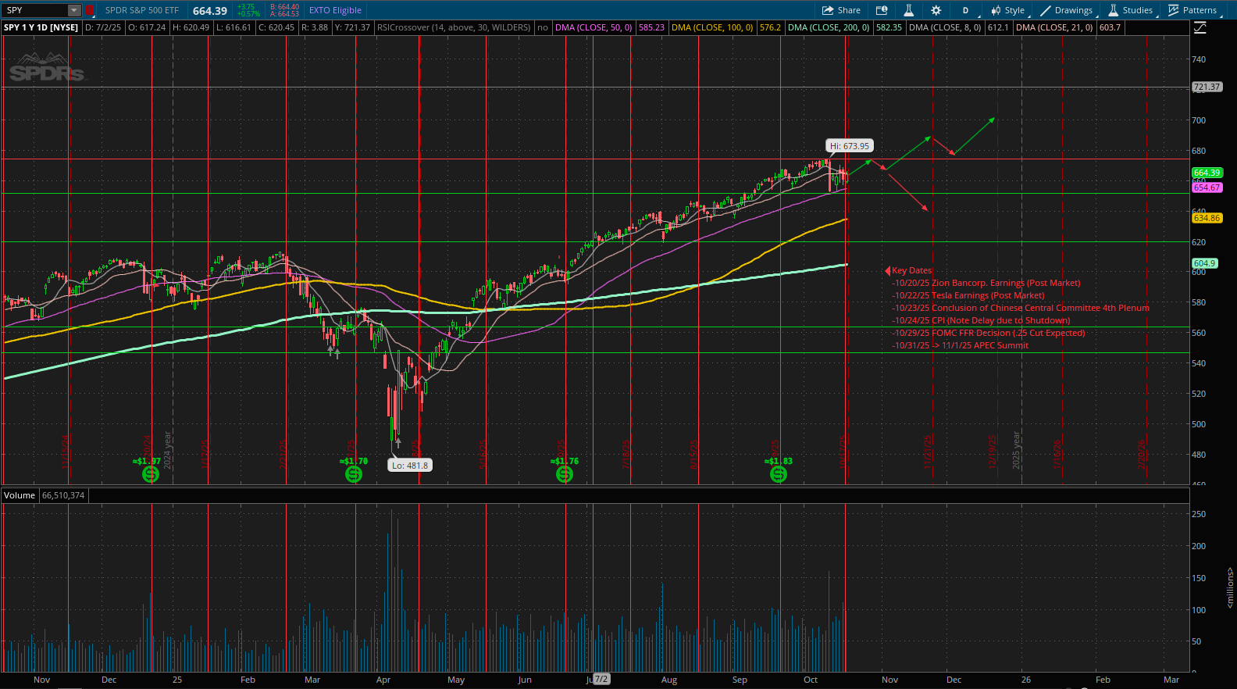Open the Patterns menu
This screenshot has width=1237, height=689.
click(x=1192, y=10)
